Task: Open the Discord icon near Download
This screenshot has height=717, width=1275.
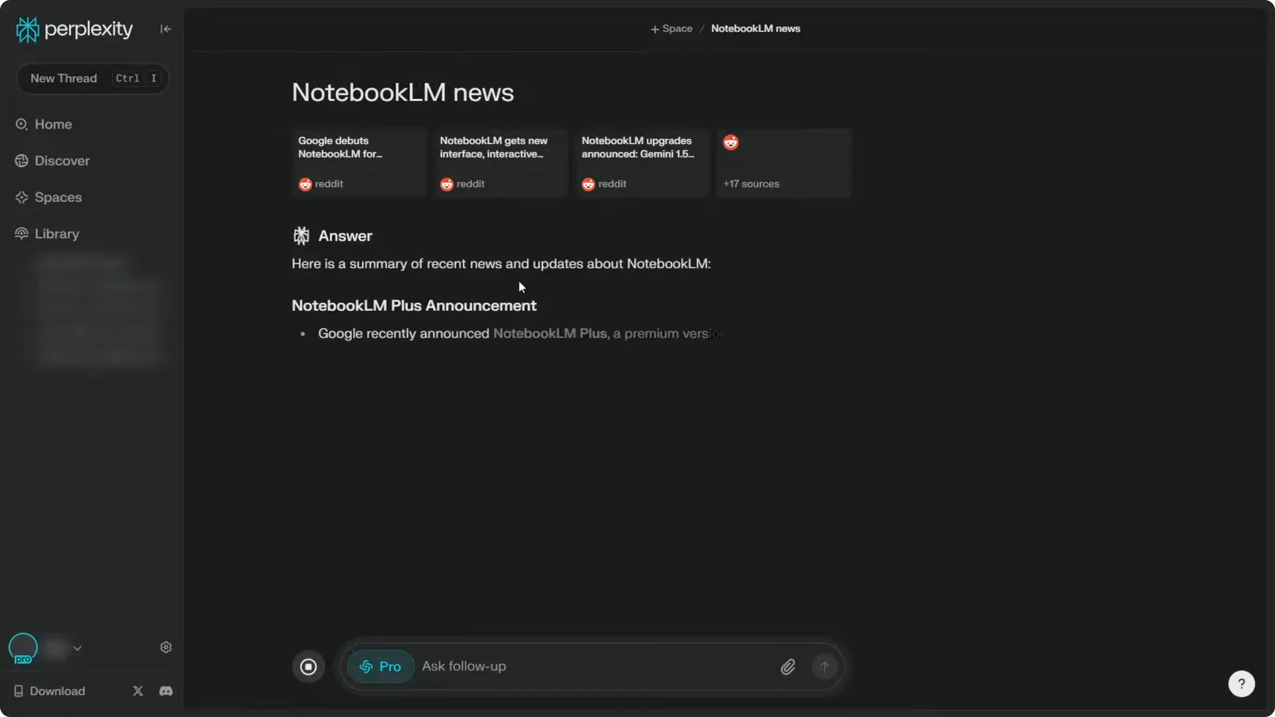Action: pos(165,690)
